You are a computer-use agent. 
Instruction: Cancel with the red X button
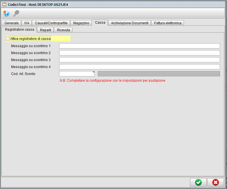[215, 182]
